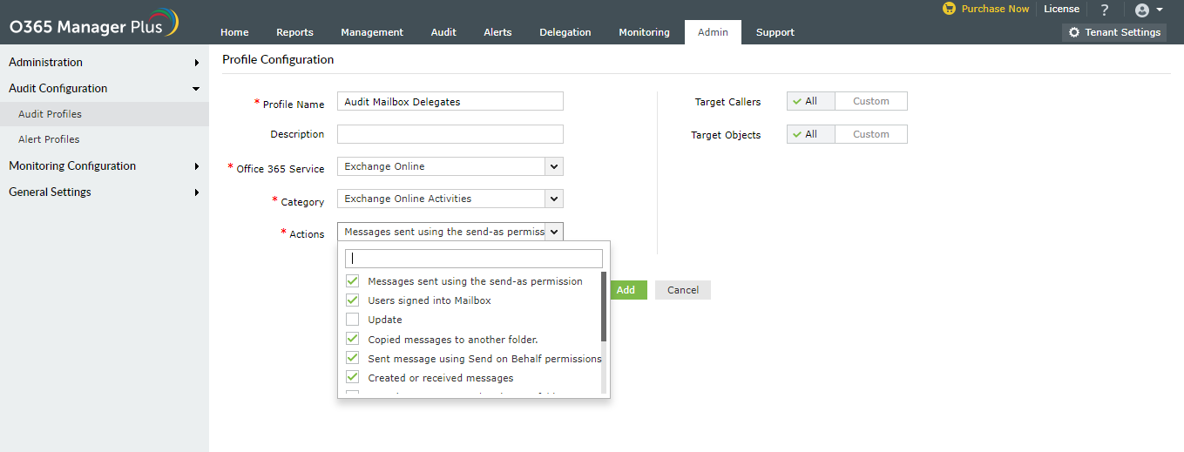Click the O365 Manager Plus logo

click(x=93, y=24)
